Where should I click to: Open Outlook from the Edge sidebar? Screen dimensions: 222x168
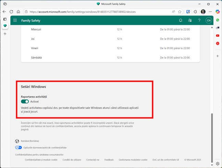point(218,28)
